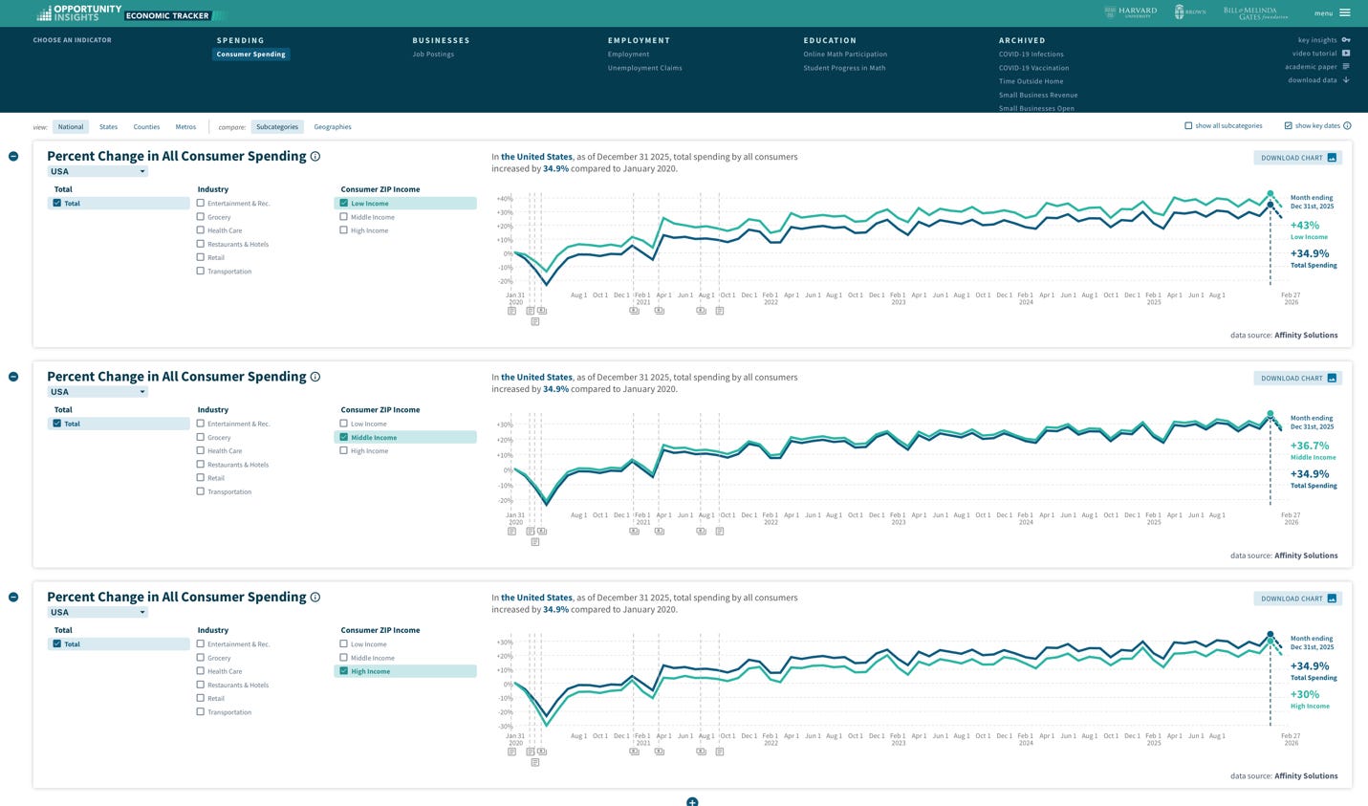Select the Geographies compare option
1368x806 pixels.
click(333, 127)
